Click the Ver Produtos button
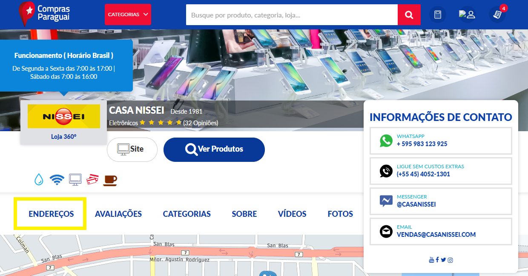The height and width of the screenshot is (276, 528). click(214, 149)
